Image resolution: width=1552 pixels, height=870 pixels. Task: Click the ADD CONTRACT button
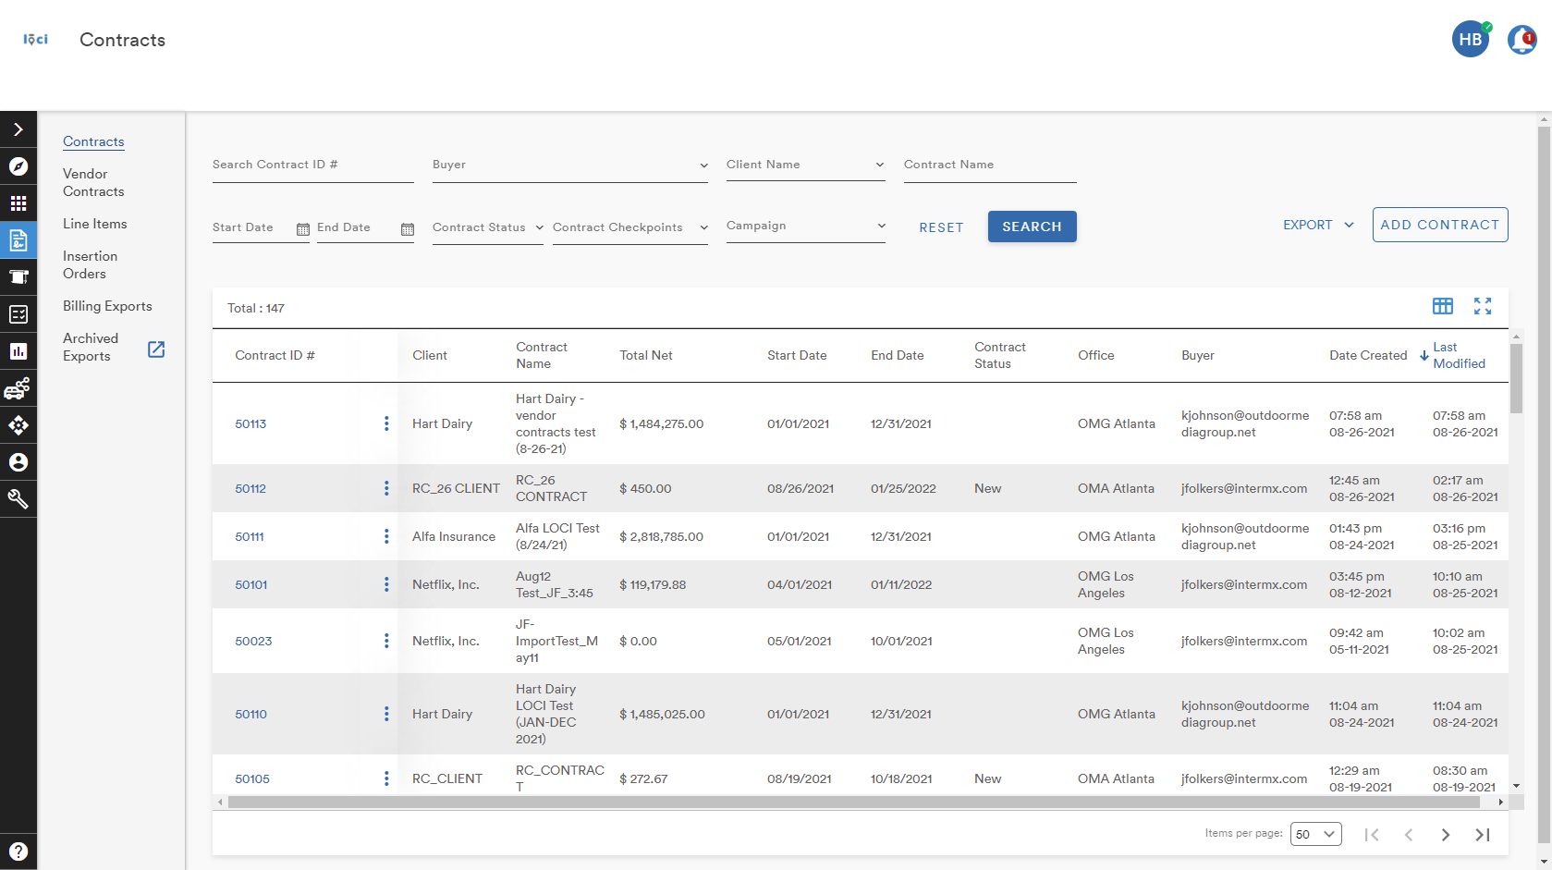(x=1440, y=225)
